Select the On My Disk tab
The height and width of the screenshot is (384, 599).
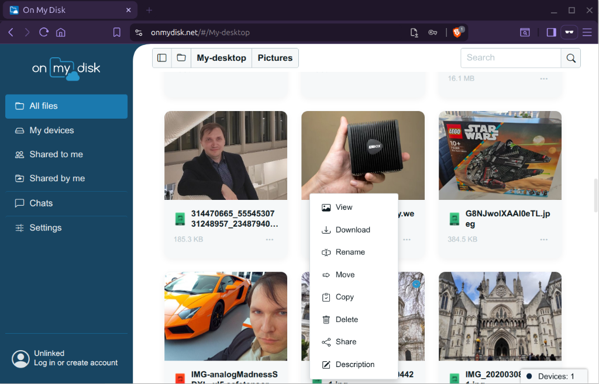click(70, 11)
